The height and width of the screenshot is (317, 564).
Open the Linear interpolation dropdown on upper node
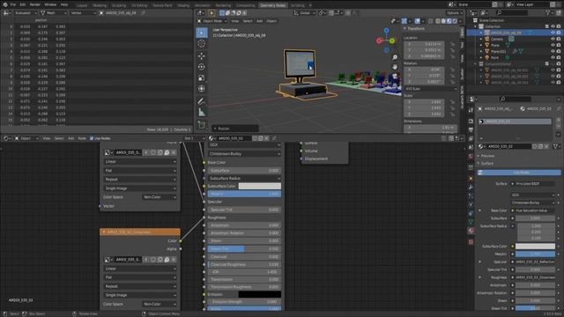click(x=140, y=162)
